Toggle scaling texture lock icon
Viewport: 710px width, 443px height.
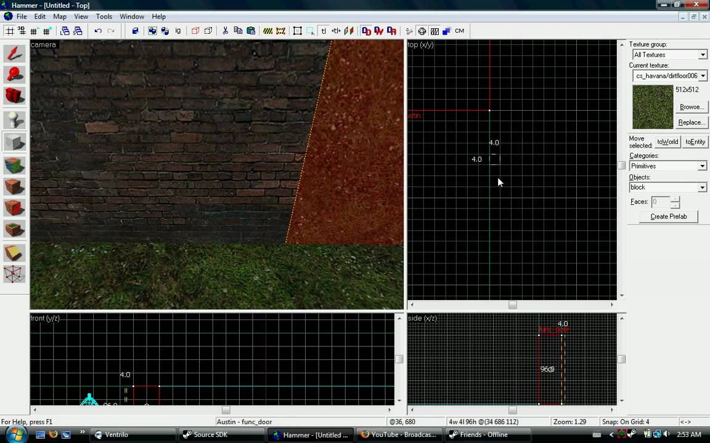coord(336,31)
